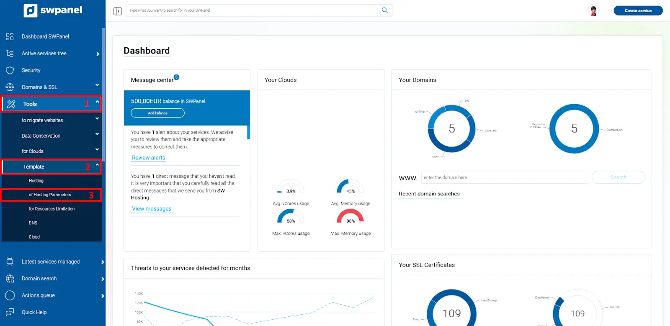Screen dimensions: 670x326
Task: Open the user avatar profile
Action: [593, 11]
